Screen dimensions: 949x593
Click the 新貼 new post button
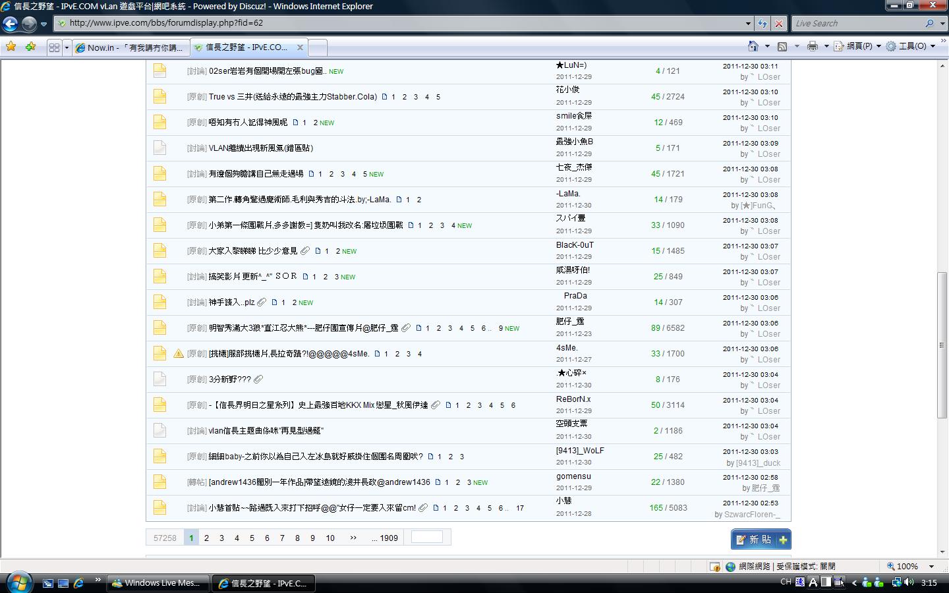tap(761, 539)
